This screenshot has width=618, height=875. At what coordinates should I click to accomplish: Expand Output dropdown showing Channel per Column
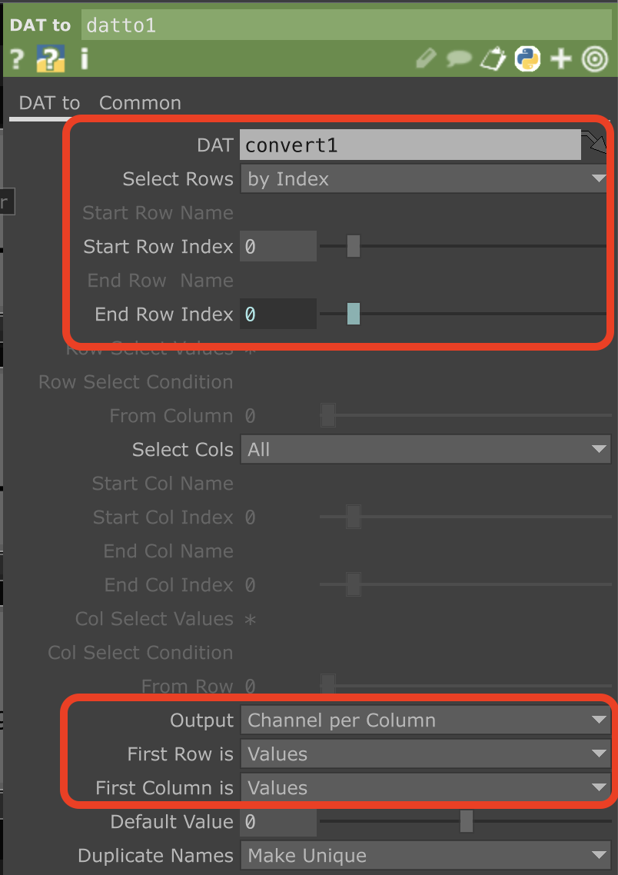(426, 720)
